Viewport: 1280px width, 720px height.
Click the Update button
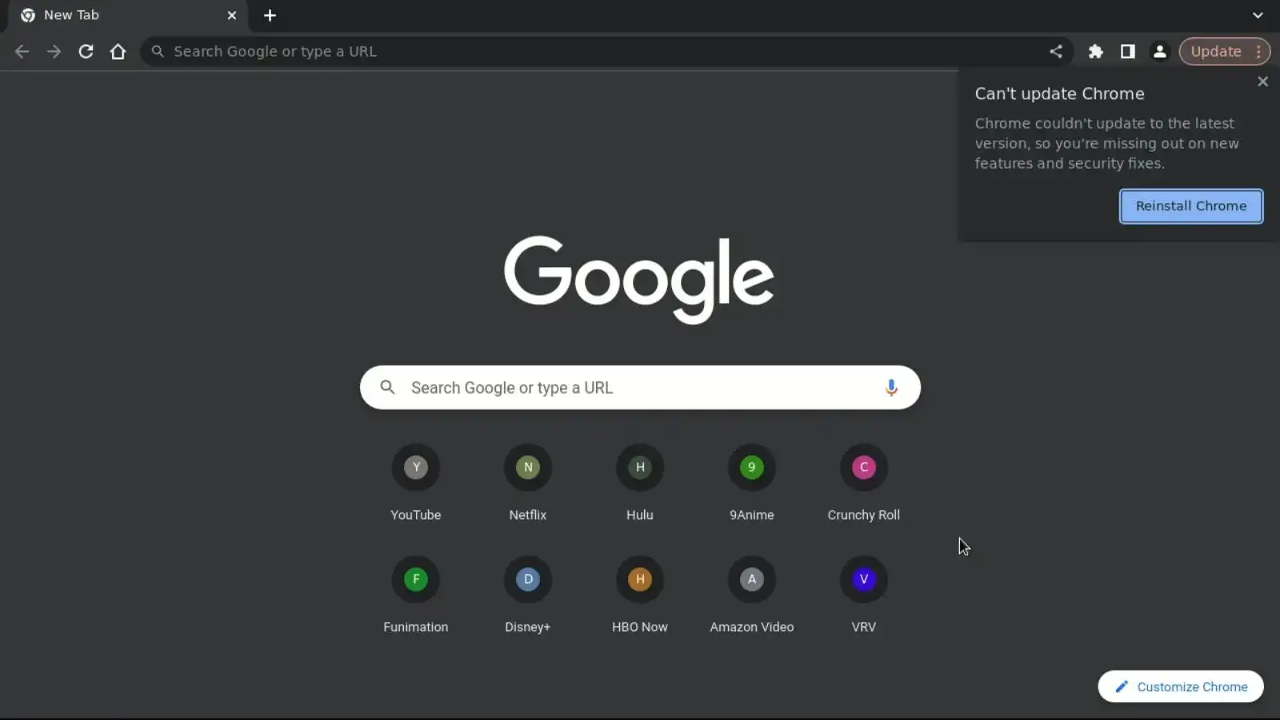pyautogui.click(x=1216, y=51)
